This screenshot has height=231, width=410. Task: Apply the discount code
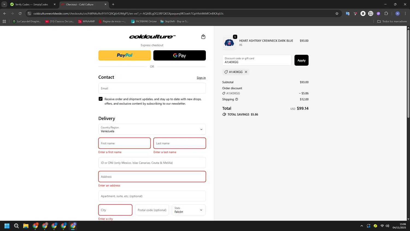point(301,60)
